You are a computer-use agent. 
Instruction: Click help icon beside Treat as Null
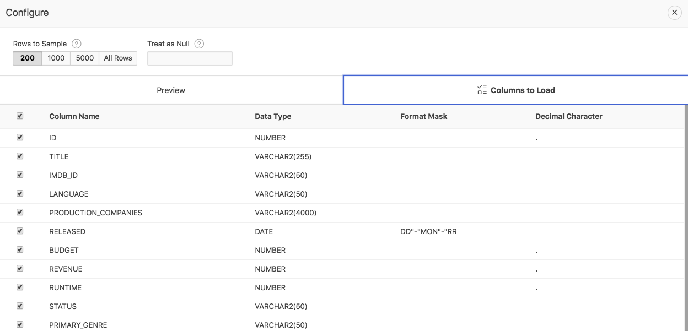[x=200, y=44]
